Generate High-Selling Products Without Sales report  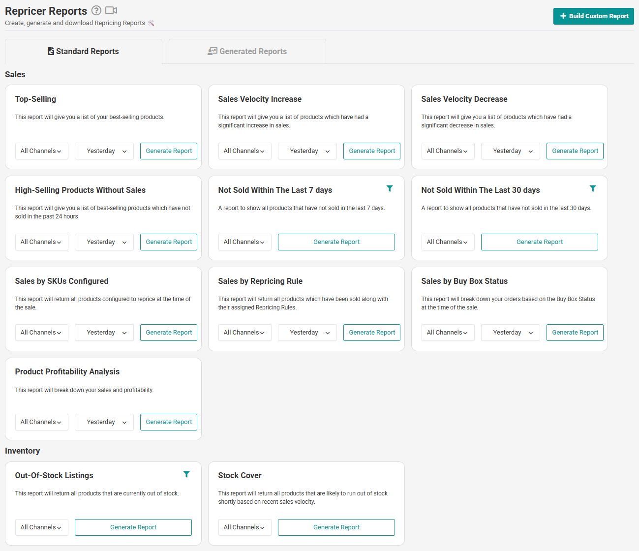coord(169,242)
